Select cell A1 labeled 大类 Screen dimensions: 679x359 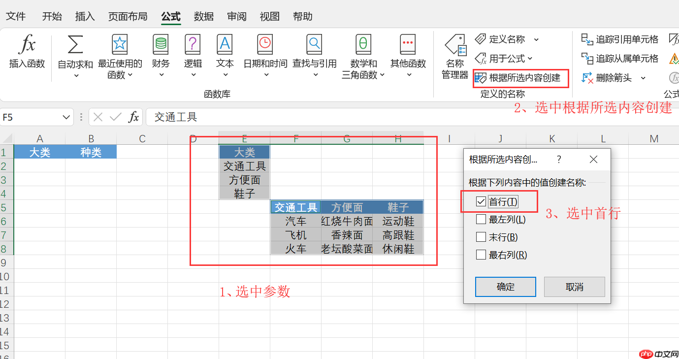coord(40,152)
